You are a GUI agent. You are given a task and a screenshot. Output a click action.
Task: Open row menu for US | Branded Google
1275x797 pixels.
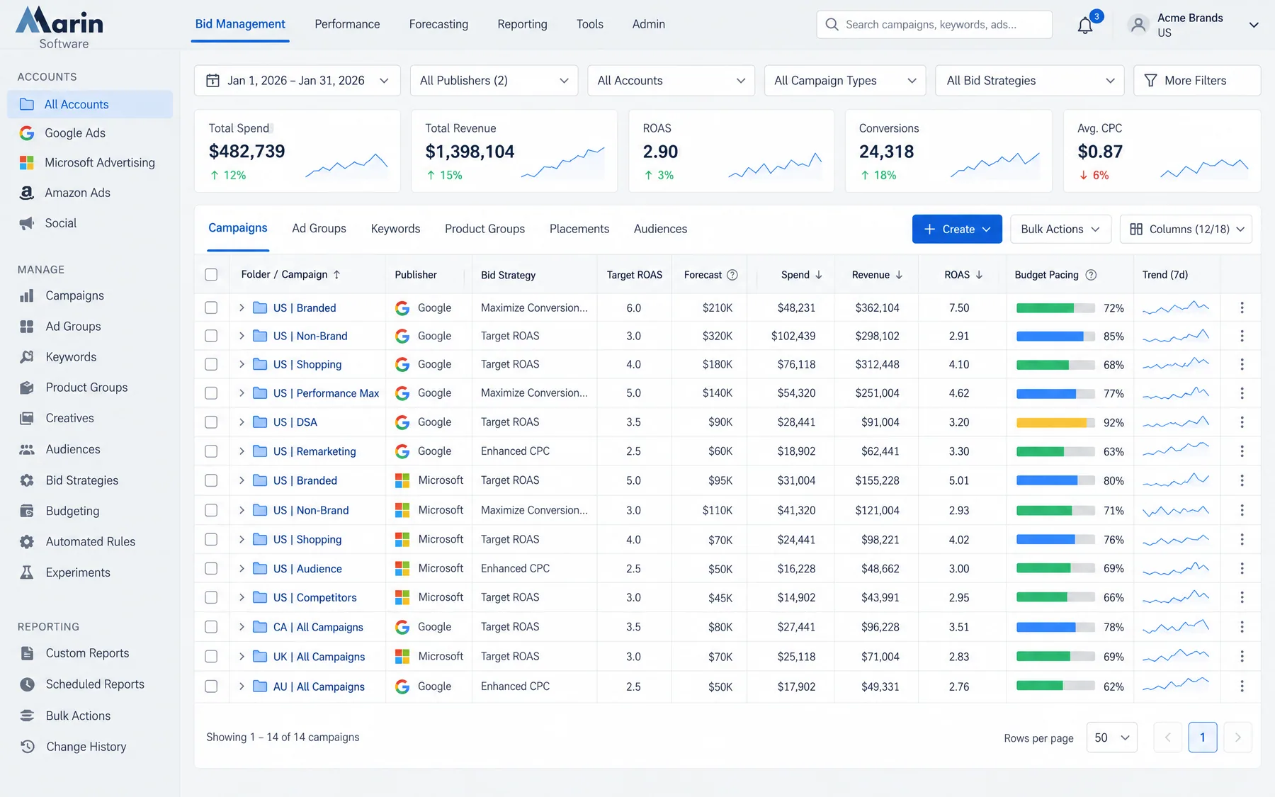1242,307
